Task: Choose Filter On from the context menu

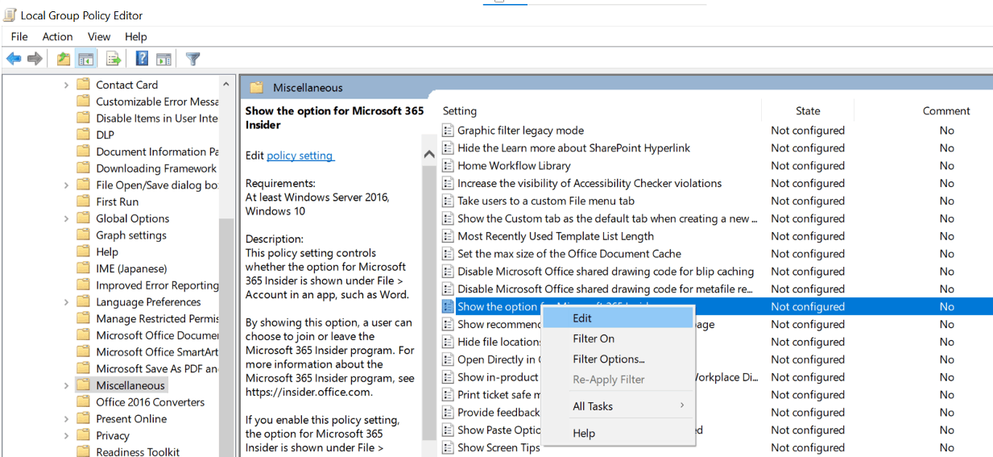Action: [618, 339]
